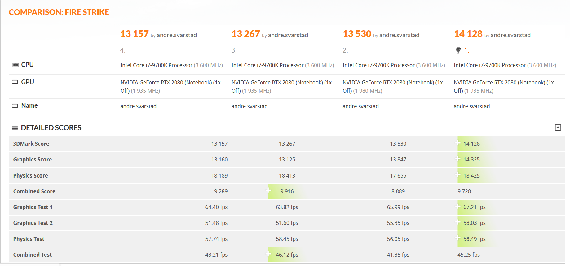Click plus icon next to 67.21 fps
Viewport: 570px width, 266px height.
tap(458, 206)
